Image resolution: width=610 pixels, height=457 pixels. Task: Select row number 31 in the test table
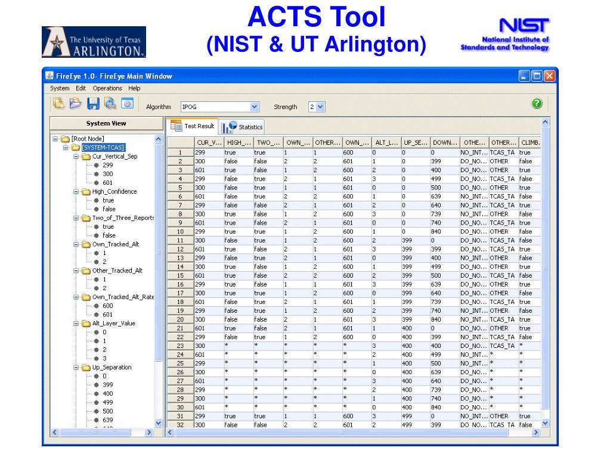tap(181, 416)
